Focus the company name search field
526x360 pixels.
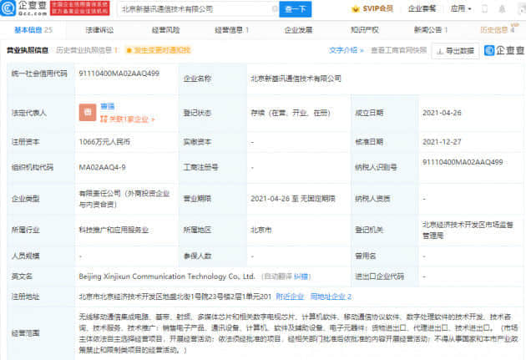[198, 9]
